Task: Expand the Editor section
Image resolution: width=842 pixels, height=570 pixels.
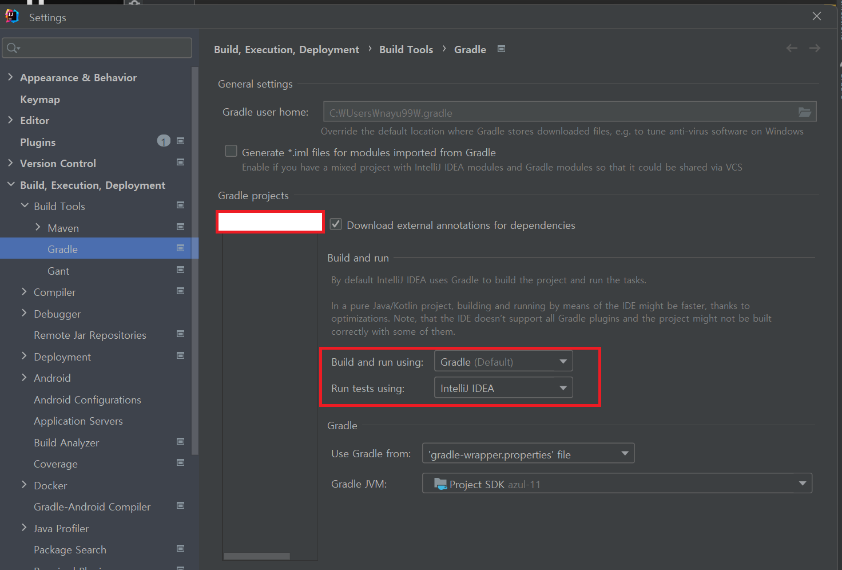Action: pyautogui.click(x=10, y=120)
